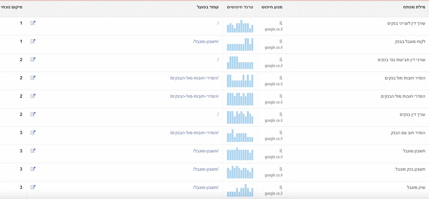Select keyword 'הסדר חוב עם הבנק'
429x199 pixels.
point(408,133)
